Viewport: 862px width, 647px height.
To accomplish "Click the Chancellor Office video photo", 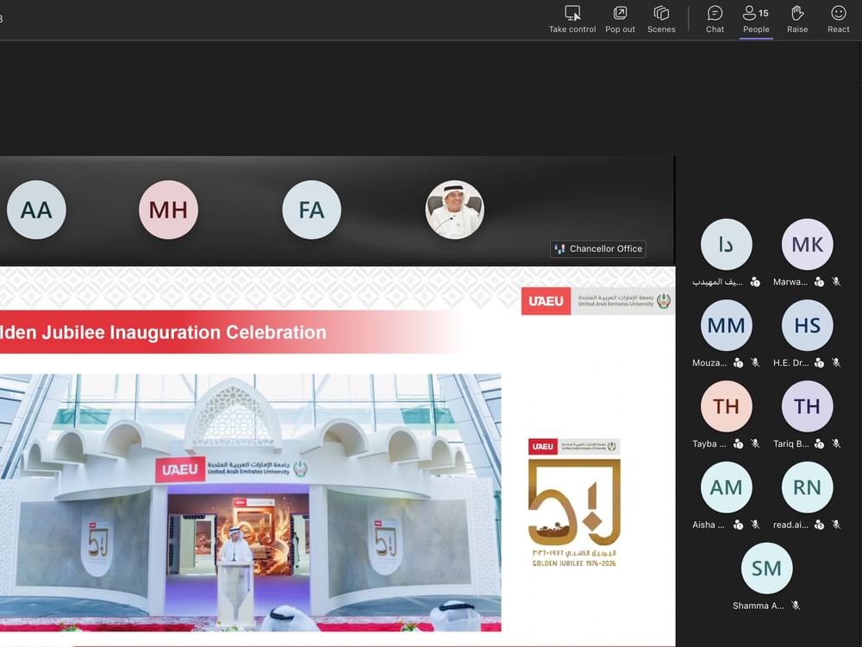I will (455, 210).
